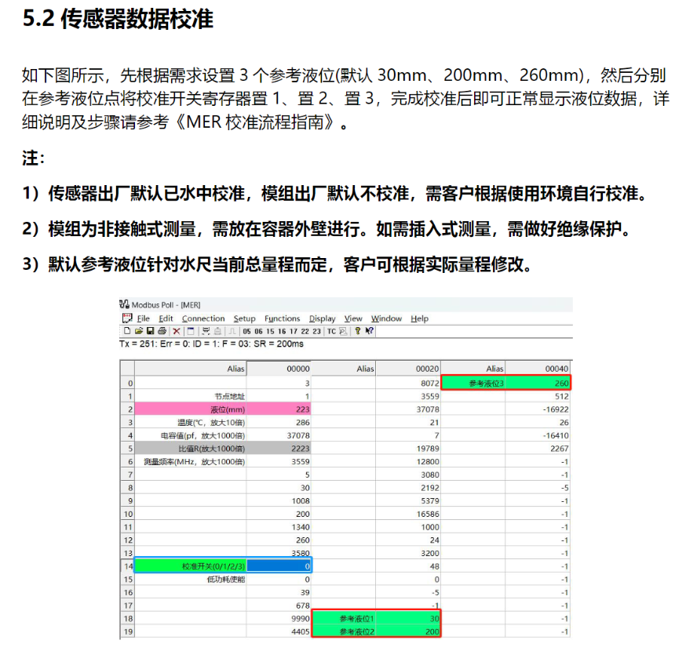
Task: Select the 00000 column header
Action: [x=279, y=369]
